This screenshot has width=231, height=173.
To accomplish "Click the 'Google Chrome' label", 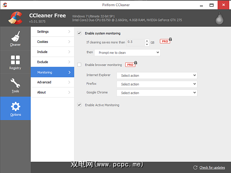I will click(x=97, y=92).
